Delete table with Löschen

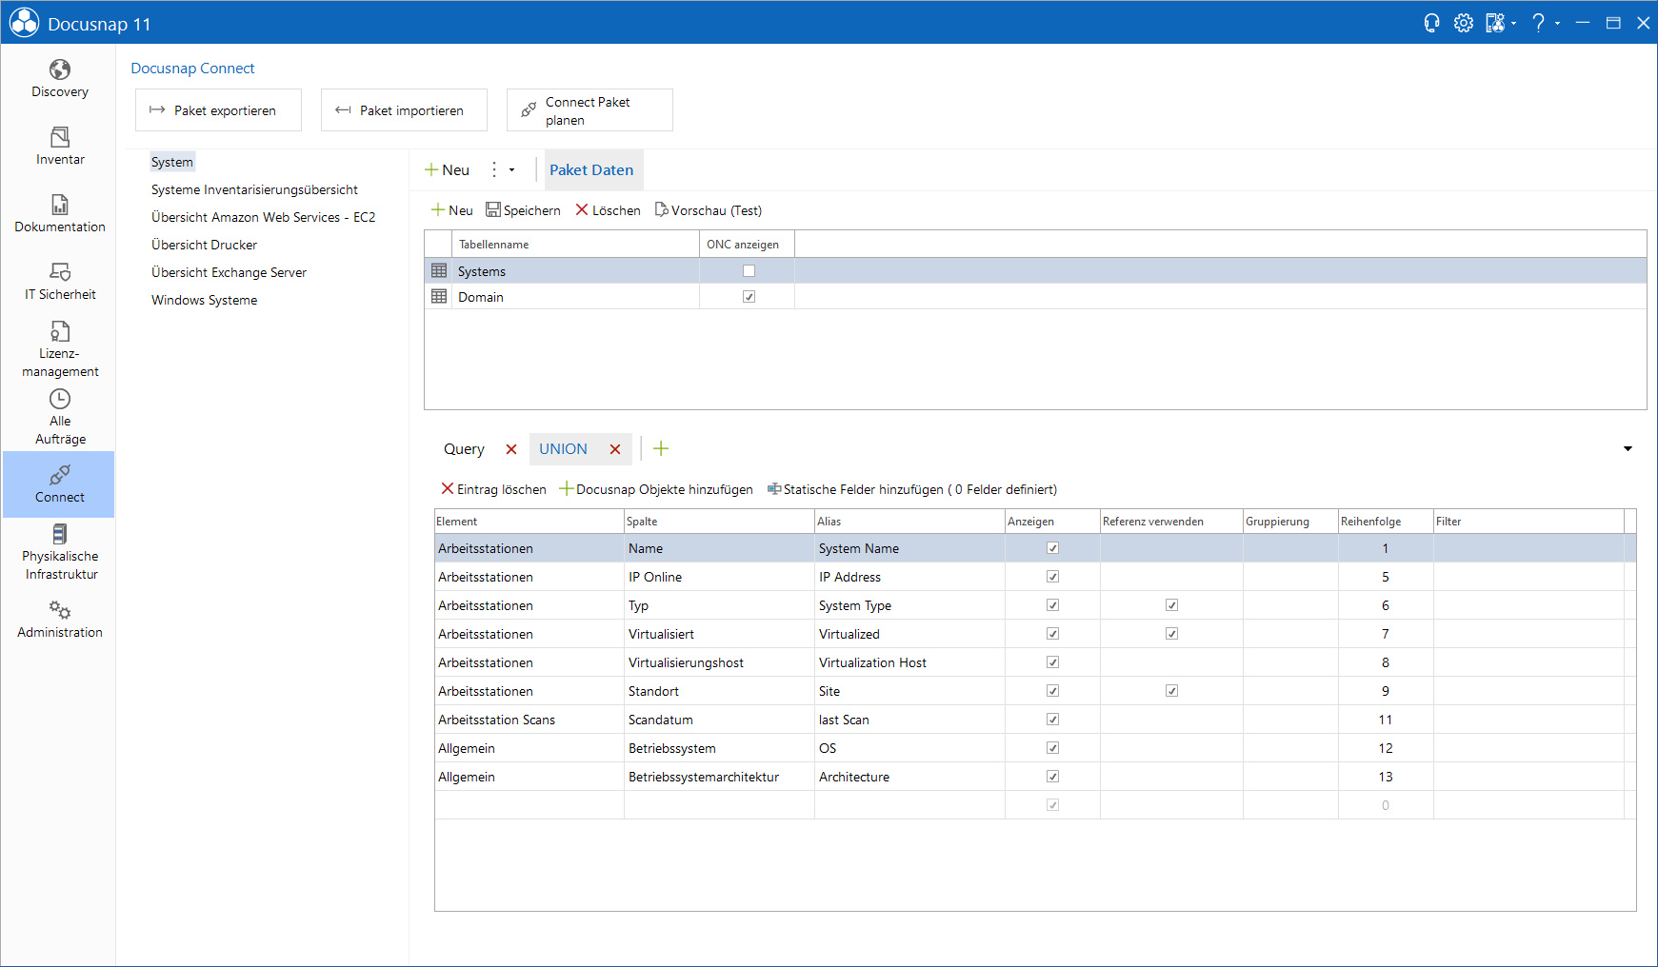coord(608,210)
